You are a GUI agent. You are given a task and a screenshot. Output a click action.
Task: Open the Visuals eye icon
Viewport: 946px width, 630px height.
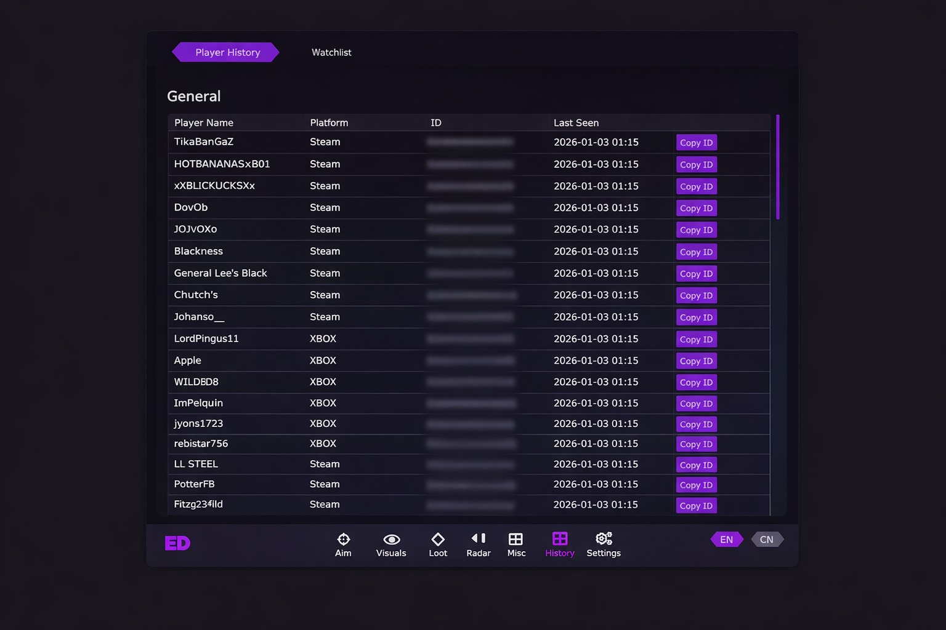[x=391, y=540]
